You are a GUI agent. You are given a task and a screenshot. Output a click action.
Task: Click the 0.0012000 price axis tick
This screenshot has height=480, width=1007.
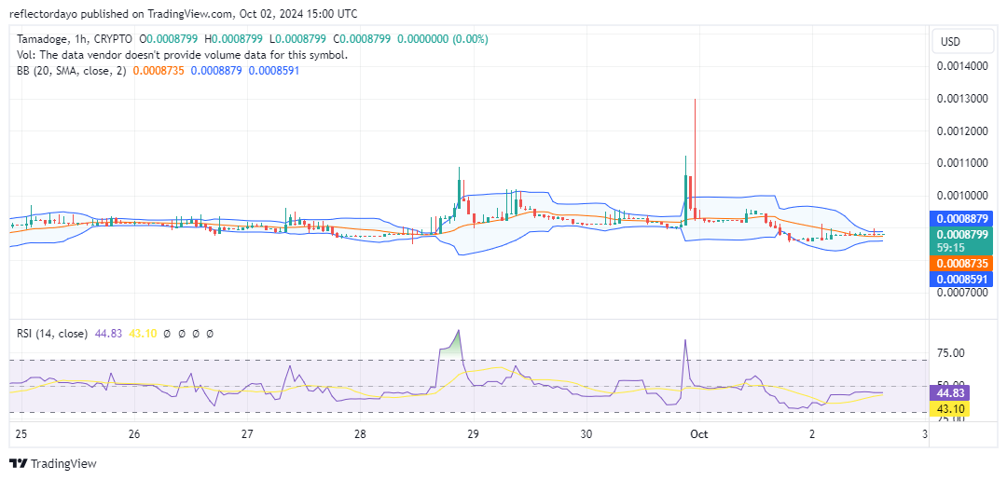(962, 130)
